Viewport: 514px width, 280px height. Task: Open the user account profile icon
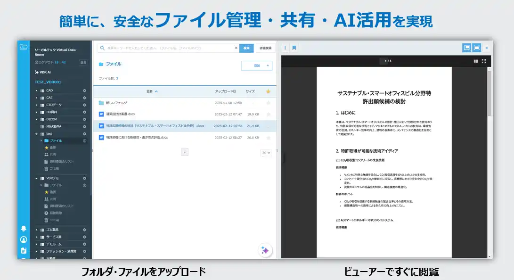[x=24, y=239]
